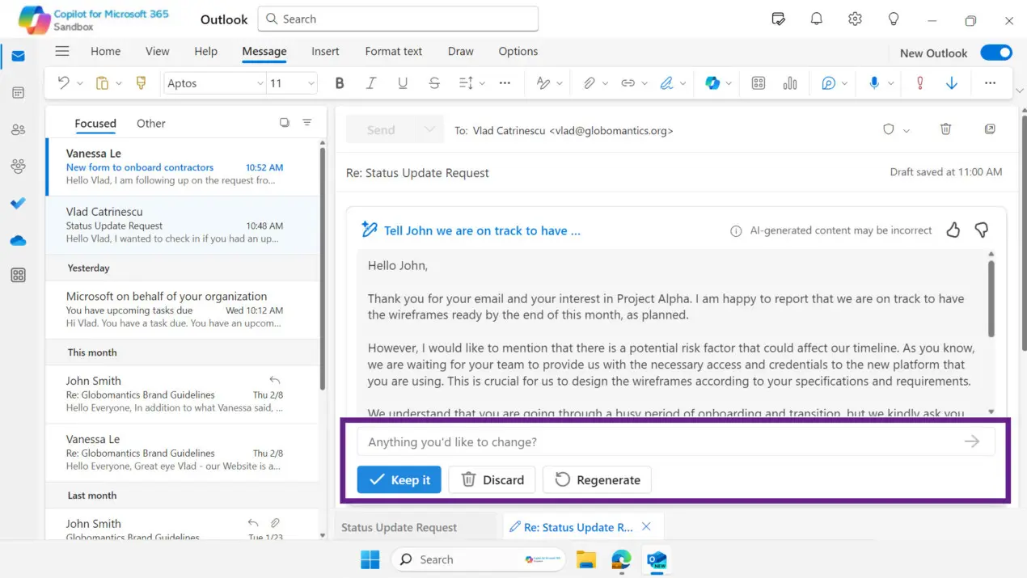Viewport: 1027px width, 578px height.
Task: Open OneDrive from the left sidebar
Action: coord(18,239)
